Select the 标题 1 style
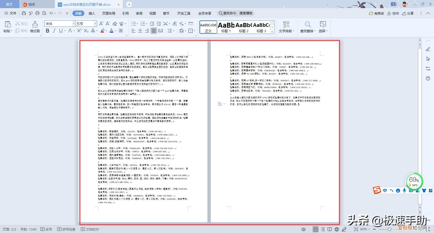 pos(226,27)
